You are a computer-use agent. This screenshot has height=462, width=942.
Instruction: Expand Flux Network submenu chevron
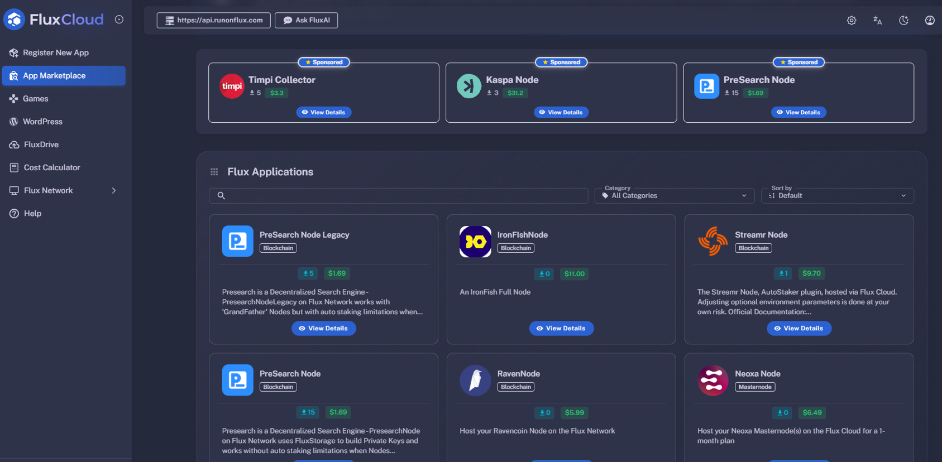[114, 191]
